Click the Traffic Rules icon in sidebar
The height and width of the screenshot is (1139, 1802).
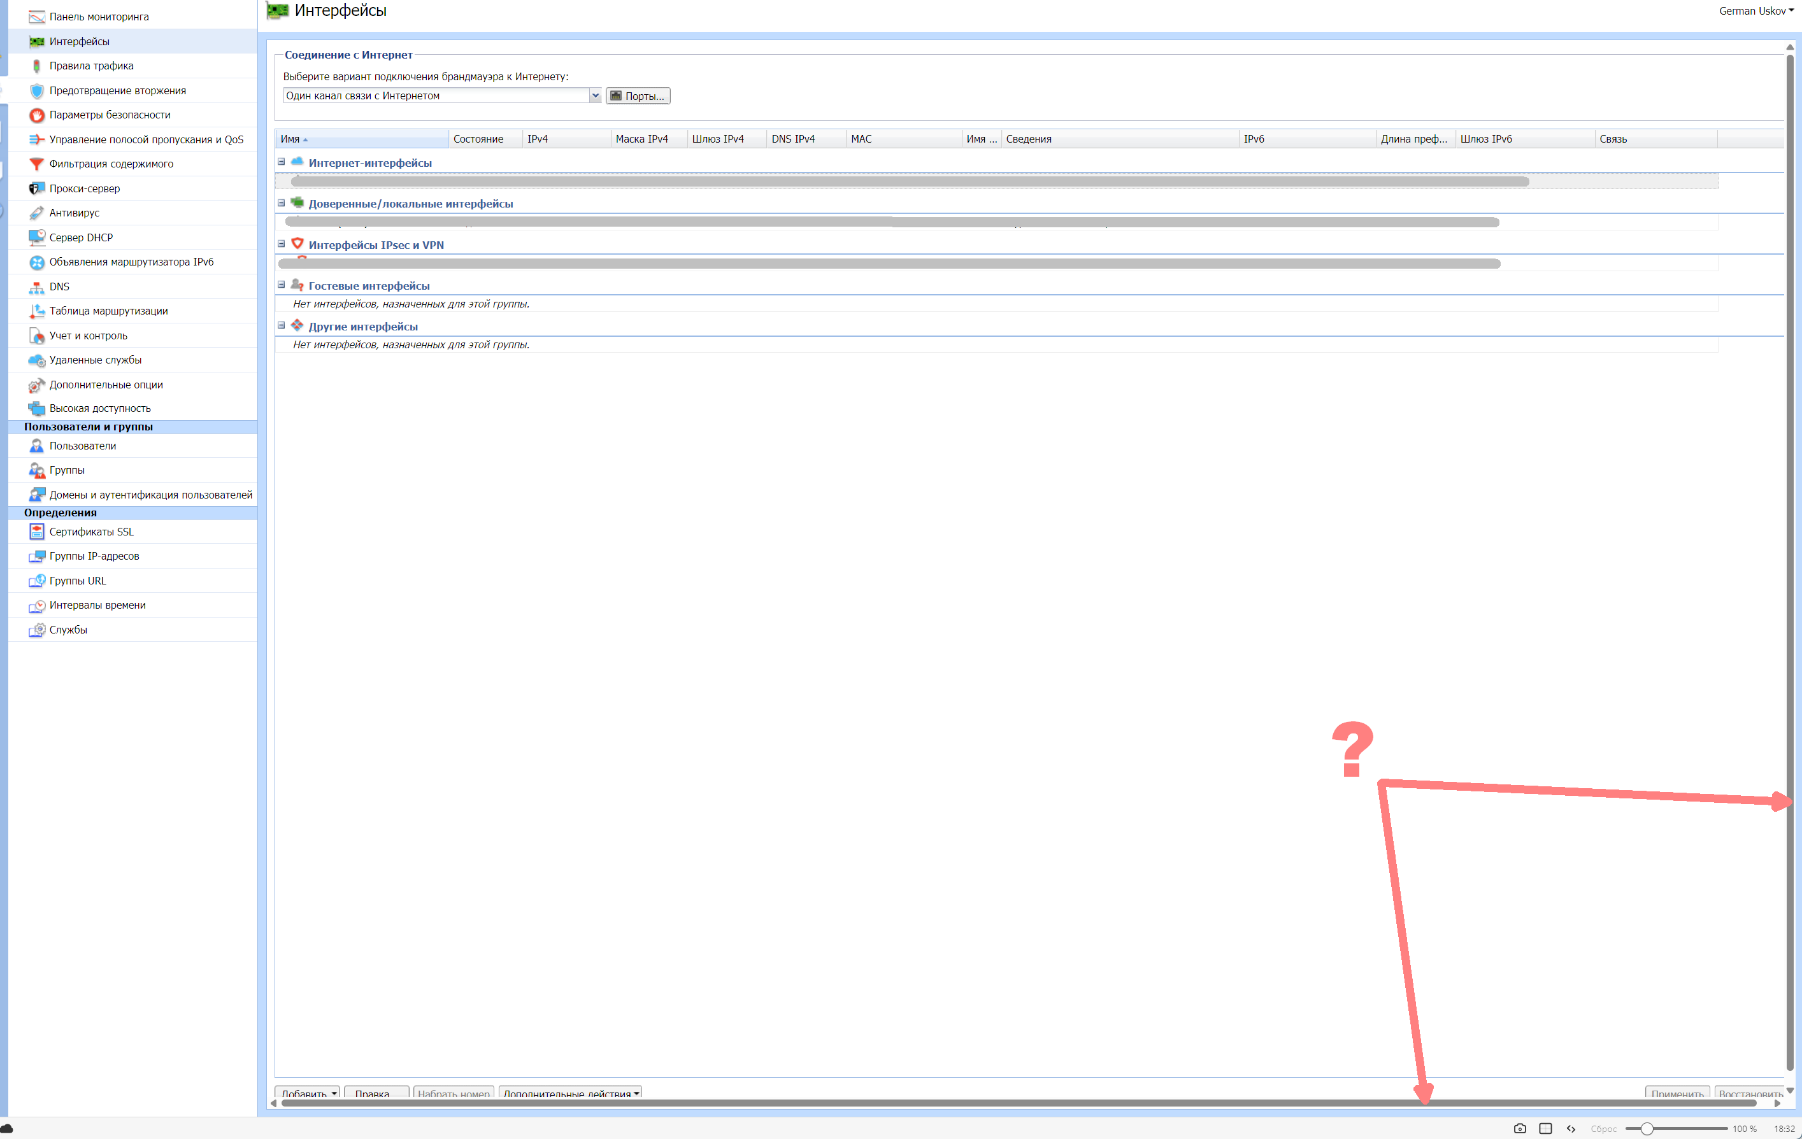[x=36, y=66]
